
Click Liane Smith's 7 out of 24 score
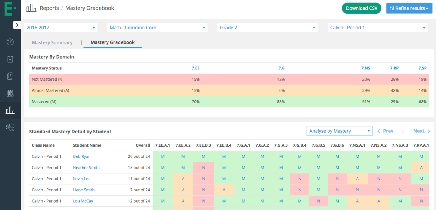tap(140, 190)
